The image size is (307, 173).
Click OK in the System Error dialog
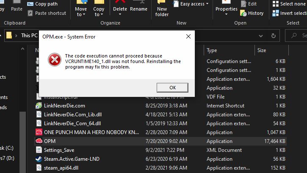tap(172, 88)
